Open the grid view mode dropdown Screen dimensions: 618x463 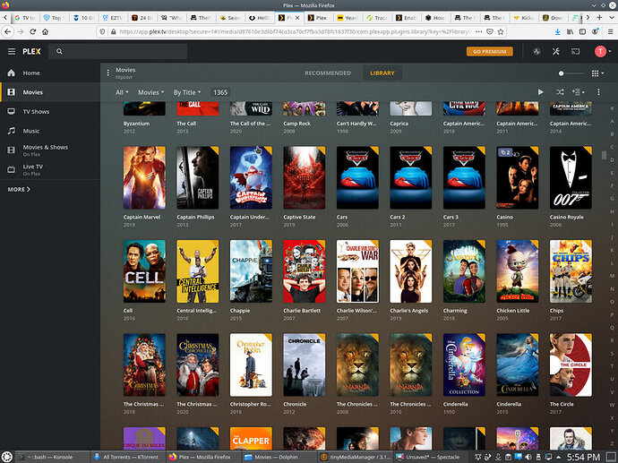click(x=597, y=73)
